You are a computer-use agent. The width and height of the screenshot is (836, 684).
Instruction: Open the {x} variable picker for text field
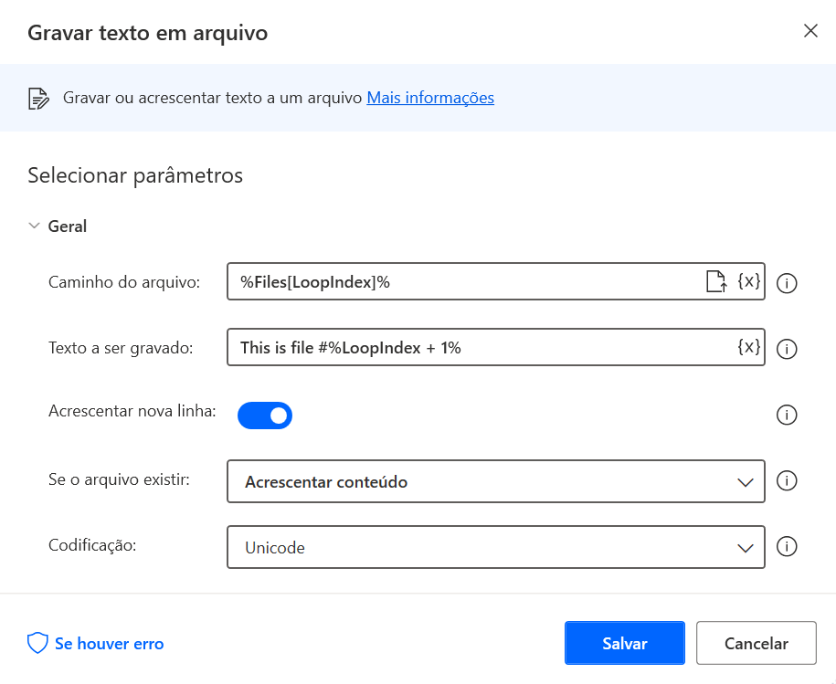[x=749, y=347]
